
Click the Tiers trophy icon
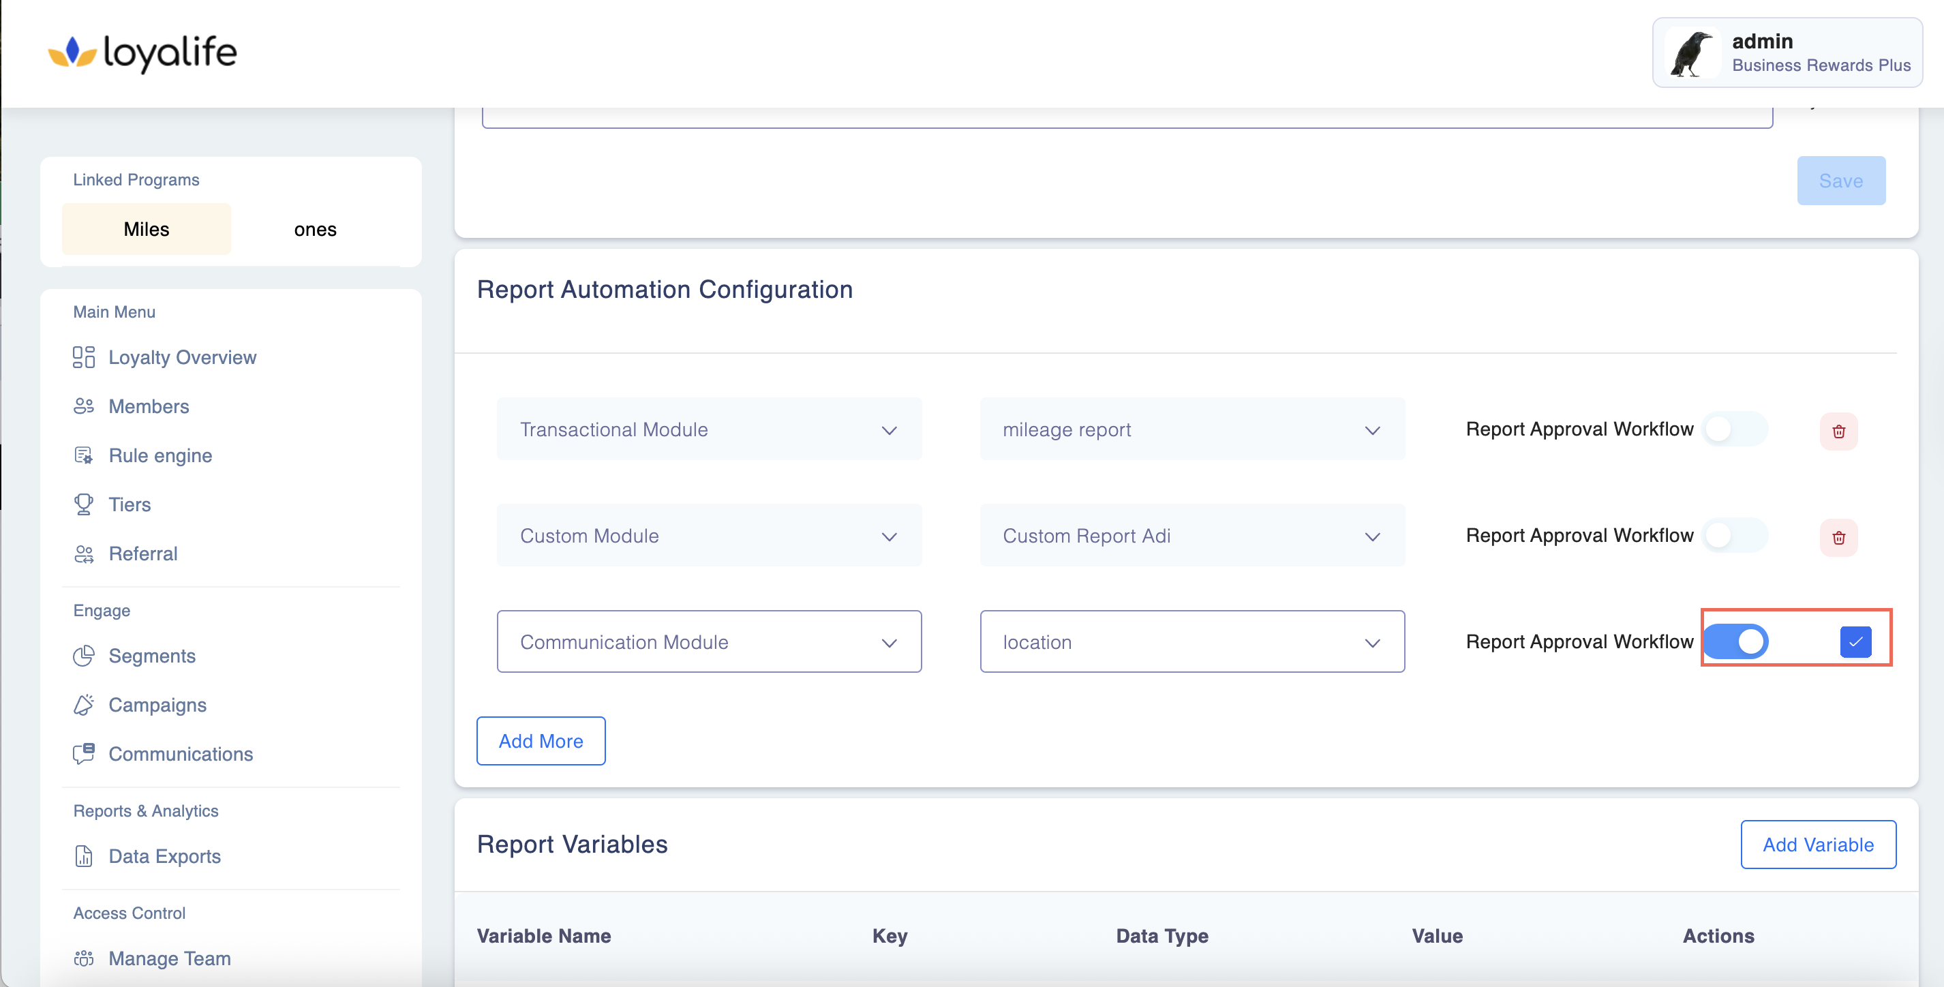[x=84, y=504]
